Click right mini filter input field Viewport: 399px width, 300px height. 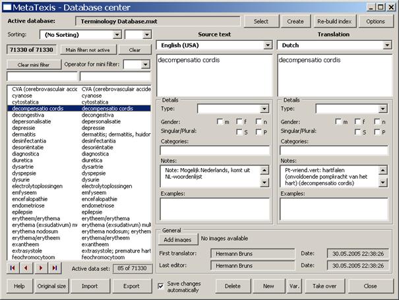tap(115, 76)
